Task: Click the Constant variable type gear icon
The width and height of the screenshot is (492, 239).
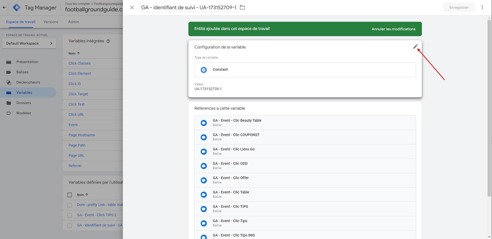Action: [x=204, y=70]
